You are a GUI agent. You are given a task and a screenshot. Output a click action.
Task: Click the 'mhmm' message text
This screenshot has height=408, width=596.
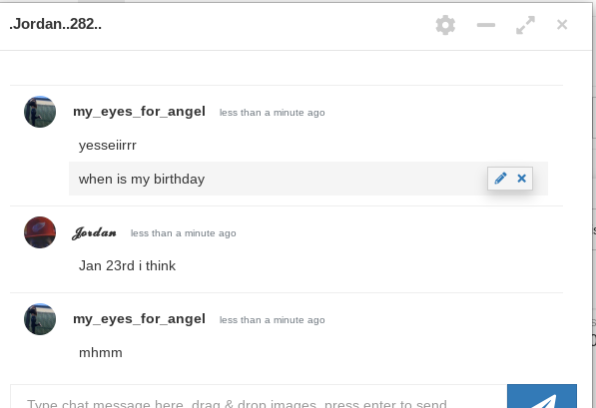point(101,352)
